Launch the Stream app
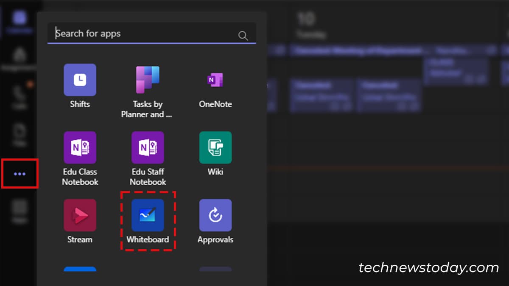The image size is (509, 286). tap(80, 215)
